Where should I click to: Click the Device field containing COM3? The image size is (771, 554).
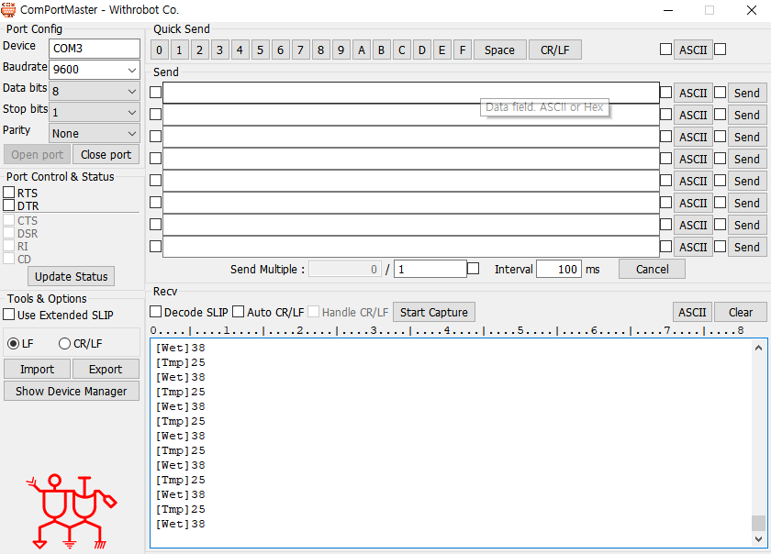click(95, 49)
